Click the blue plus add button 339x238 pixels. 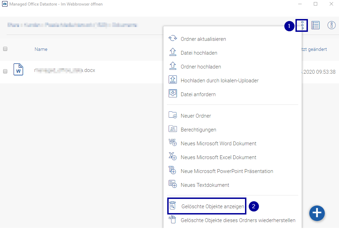(x=317, y=213)
